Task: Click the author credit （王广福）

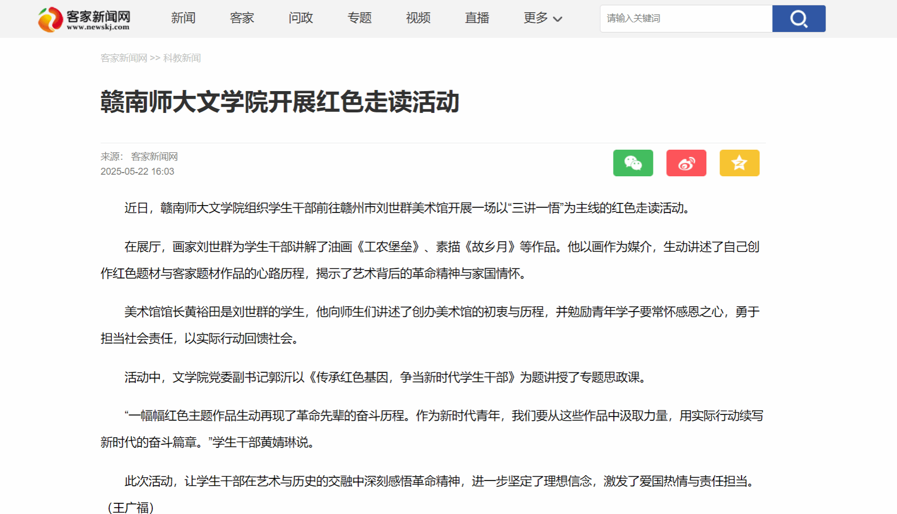Action: click(131, 508)
